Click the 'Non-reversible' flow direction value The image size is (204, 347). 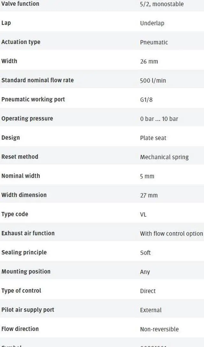point(159,329)
